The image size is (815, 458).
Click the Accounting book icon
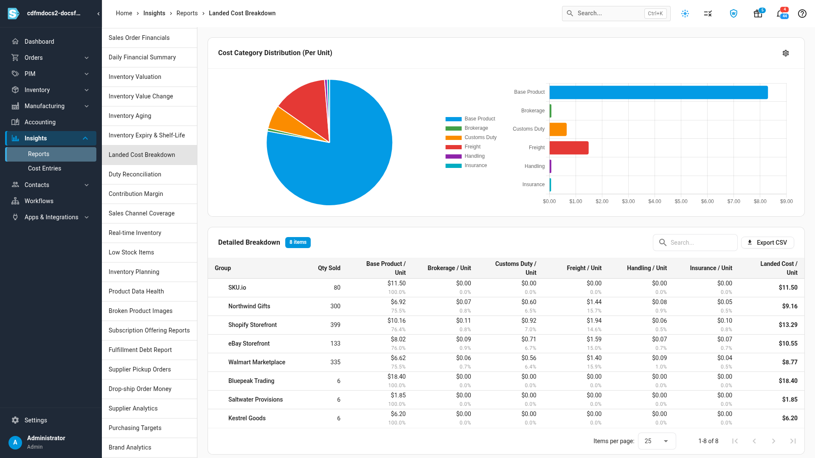15,122
